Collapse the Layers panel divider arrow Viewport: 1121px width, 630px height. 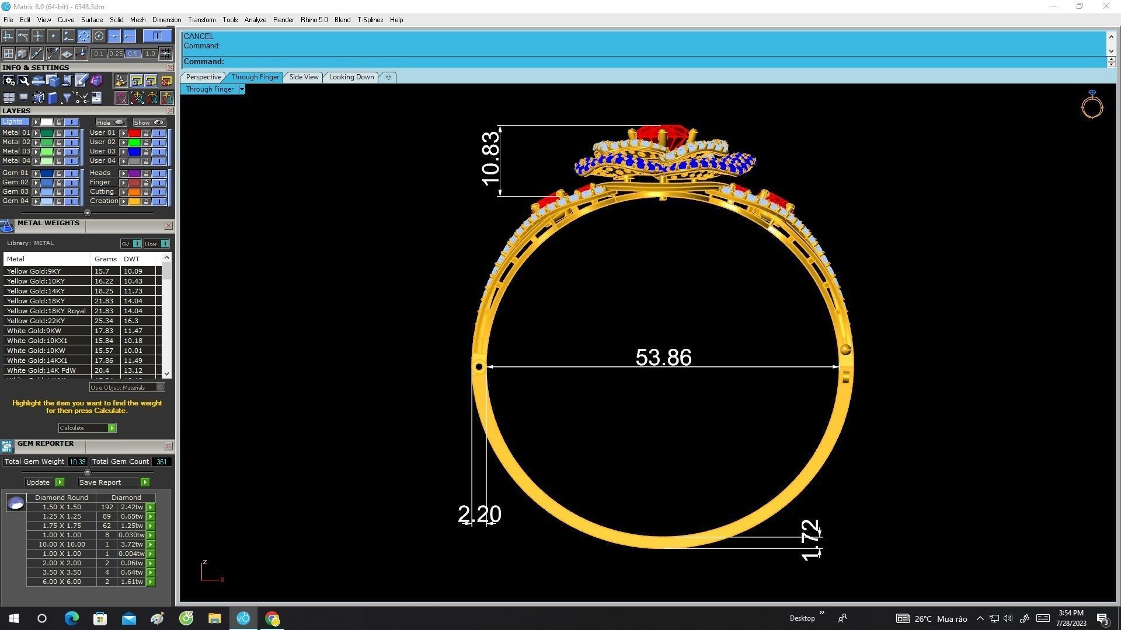88,213
